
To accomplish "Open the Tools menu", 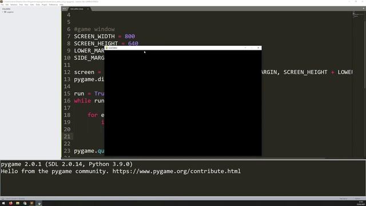I will pyautogui.click(x=38, y=5).
